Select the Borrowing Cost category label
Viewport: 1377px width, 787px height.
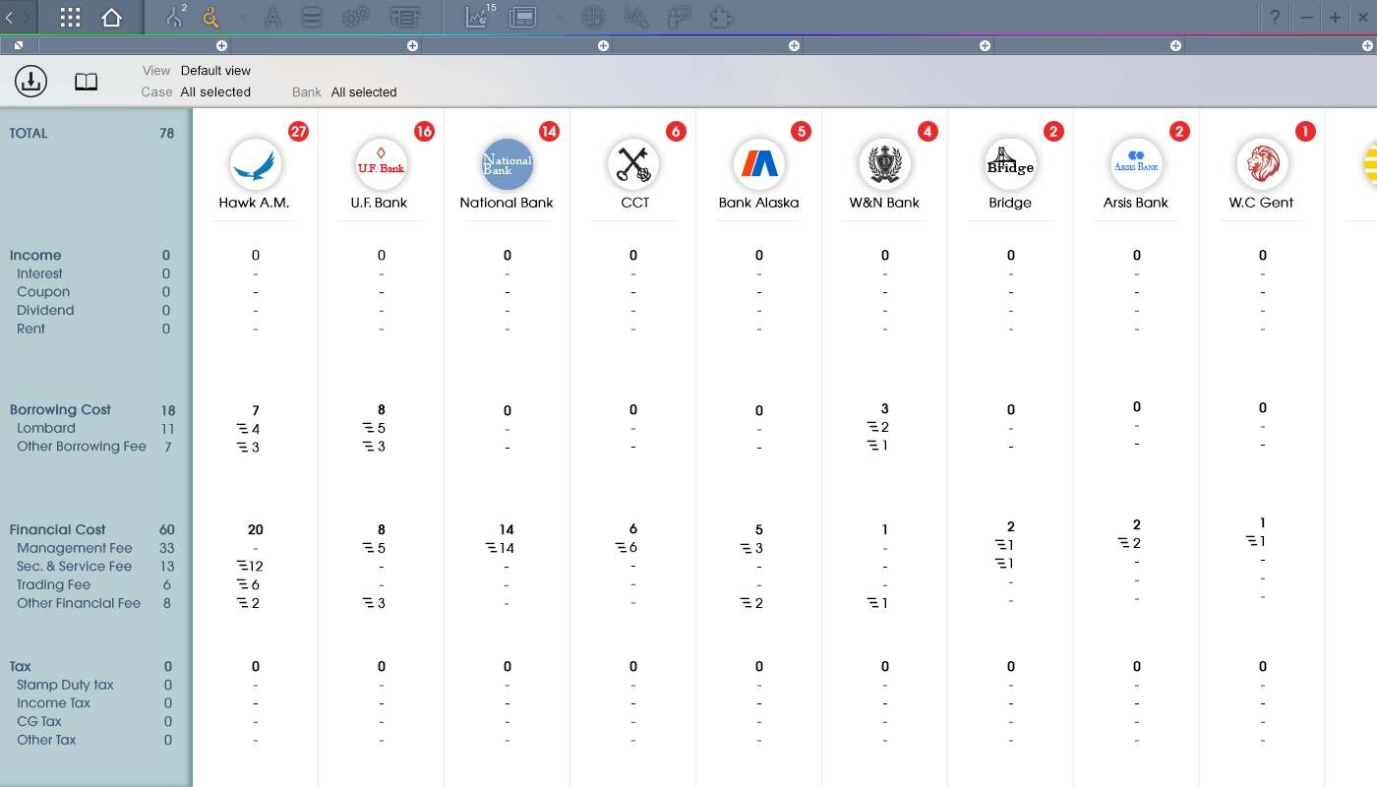(x=60, y=410)
